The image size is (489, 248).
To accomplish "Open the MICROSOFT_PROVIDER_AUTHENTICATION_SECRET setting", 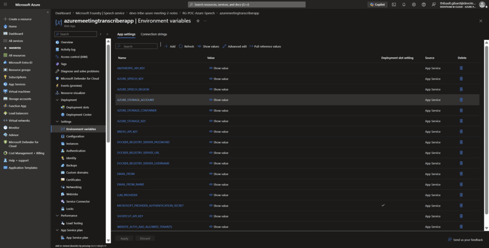I will click(150, 206).
